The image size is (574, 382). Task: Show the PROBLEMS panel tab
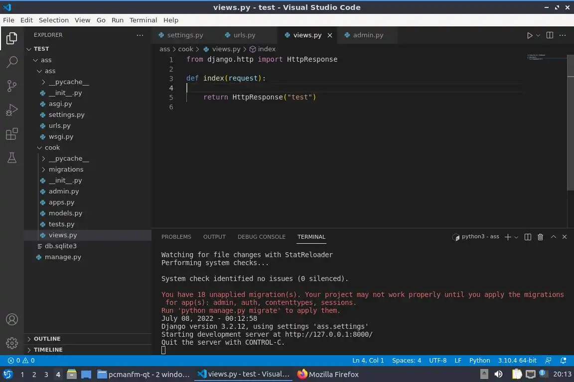tap(176, 237)
